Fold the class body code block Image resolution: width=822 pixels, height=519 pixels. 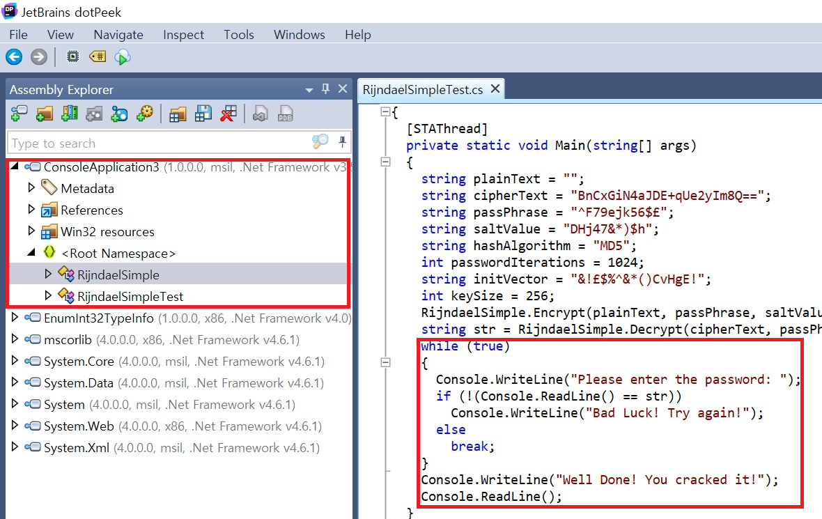click(386, 111)
